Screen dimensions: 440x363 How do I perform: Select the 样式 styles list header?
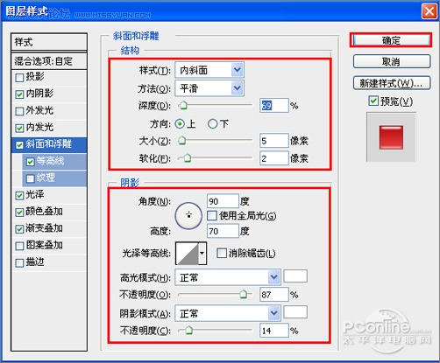tap(49, 42)
